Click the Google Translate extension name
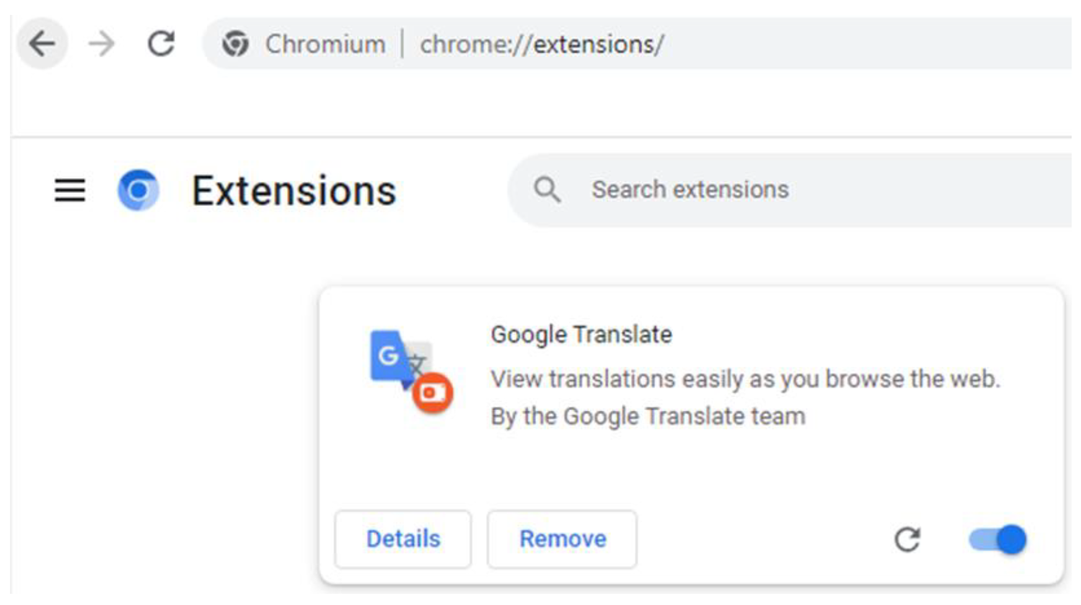 pos(581,334)
